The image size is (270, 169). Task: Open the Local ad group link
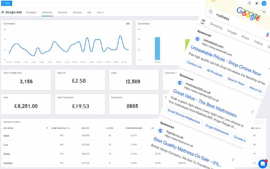[6, 145]
